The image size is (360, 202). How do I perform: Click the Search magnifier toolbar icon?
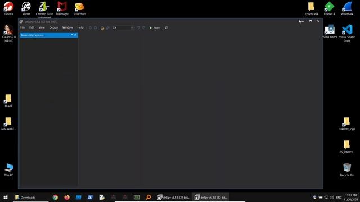[166, 28]
